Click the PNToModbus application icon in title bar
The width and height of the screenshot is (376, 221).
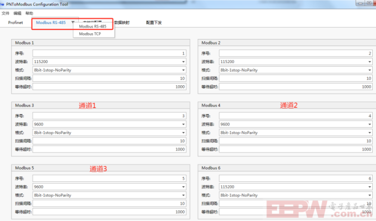click(2, 4)
